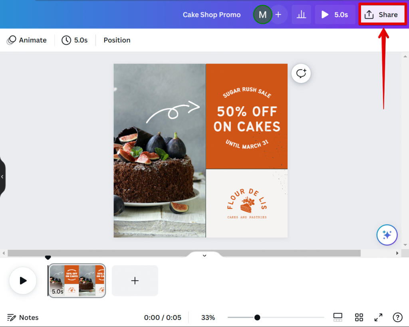Select the M account avatar

(x=262, y=14)
